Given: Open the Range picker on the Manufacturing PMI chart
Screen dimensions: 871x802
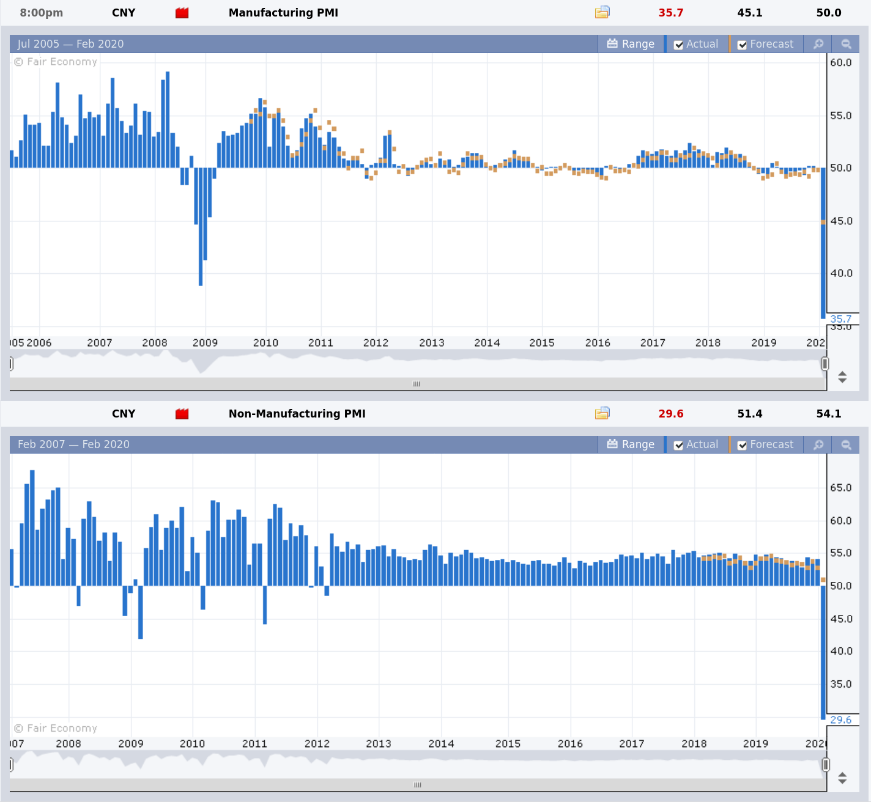Looking at the screenshot, I should click(x=631, y=44).
